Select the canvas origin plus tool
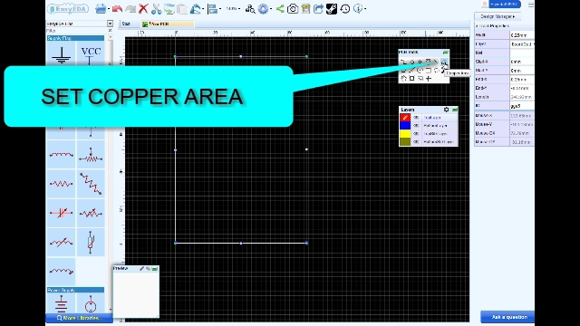Viewport: 580px width, 326px height. point(429,79)
